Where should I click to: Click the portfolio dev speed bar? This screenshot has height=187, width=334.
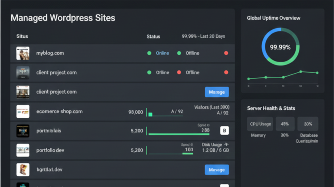pyautogui.click(x=171, y=154)
